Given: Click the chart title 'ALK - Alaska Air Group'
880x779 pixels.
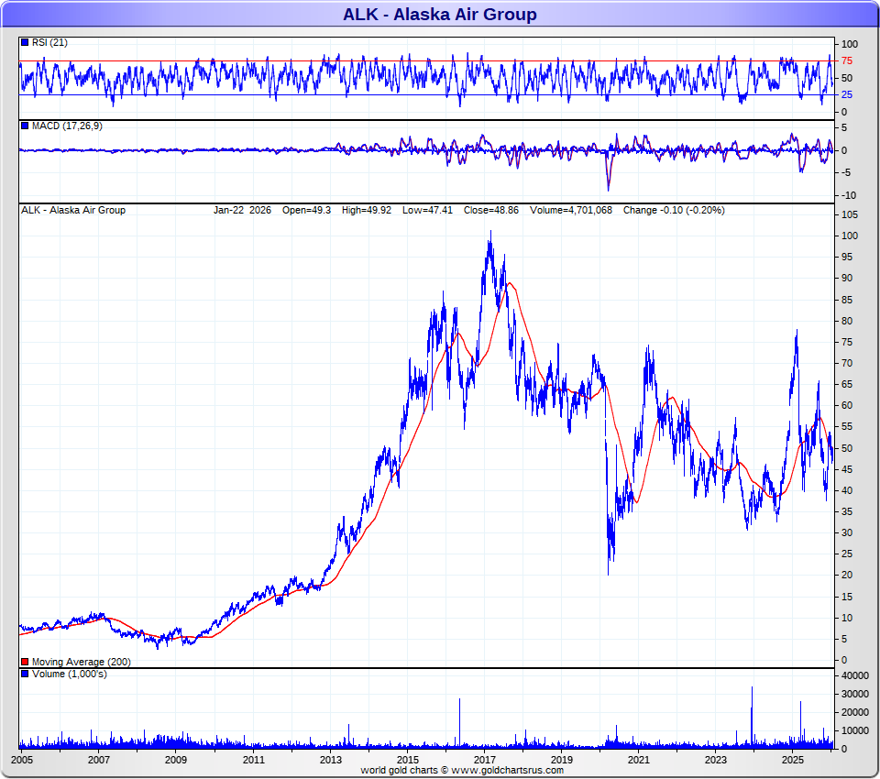Looking at the screenshot, I should 439,14.
